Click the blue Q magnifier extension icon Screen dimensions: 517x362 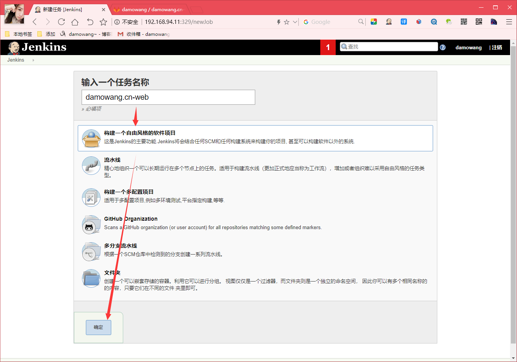[434, 22]
